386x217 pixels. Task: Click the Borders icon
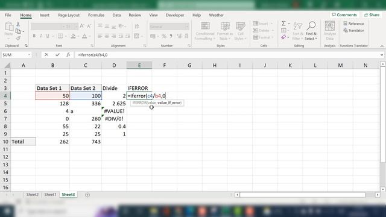60,36
